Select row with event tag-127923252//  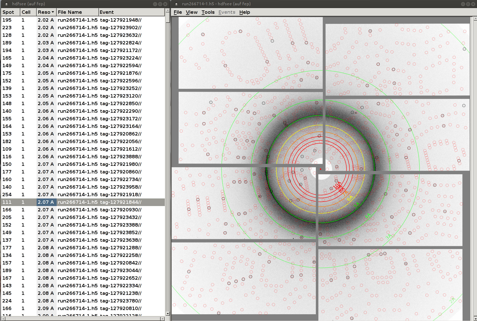[83, 88]
